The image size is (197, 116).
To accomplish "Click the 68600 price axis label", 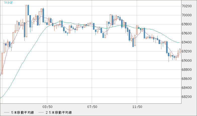I will 187,79.
